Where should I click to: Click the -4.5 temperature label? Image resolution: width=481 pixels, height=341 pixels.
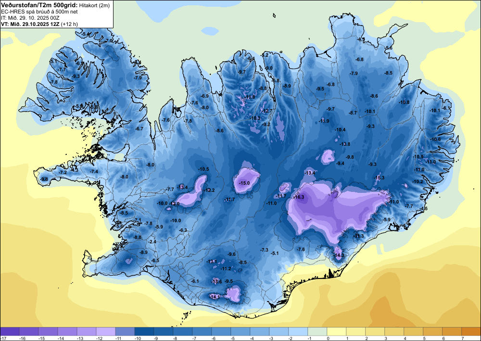pos(424,209)
